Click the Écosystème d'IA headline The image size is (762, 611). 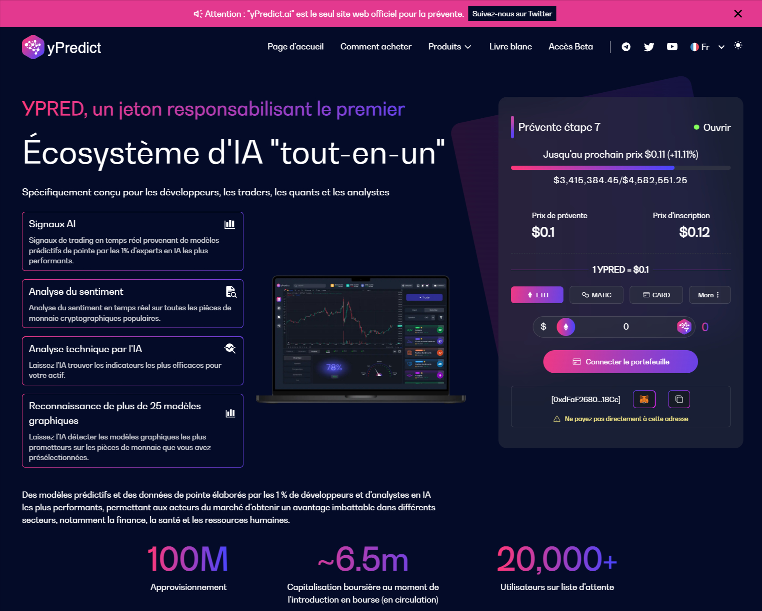pyautogui.click(x=234, y=153)
